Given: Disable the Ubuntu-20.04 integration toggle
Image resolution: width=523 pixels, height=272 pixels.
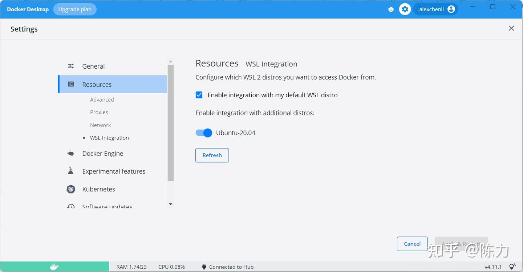Looking at the screenshot, I should [204, 133].
